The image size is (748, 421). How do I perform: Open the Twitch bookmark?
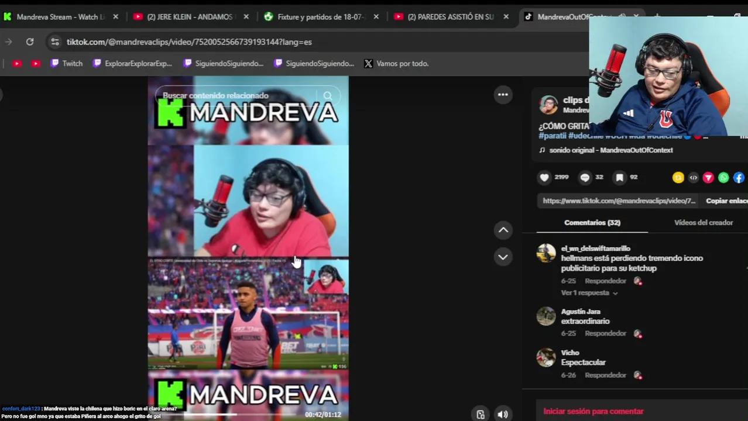[x=66, y=63]
